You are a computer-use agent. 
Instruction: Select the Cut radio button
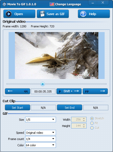point(92,128)
